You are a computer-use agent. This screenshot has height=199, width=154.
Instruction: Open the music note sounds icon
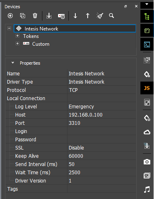[x=147, y=190]
